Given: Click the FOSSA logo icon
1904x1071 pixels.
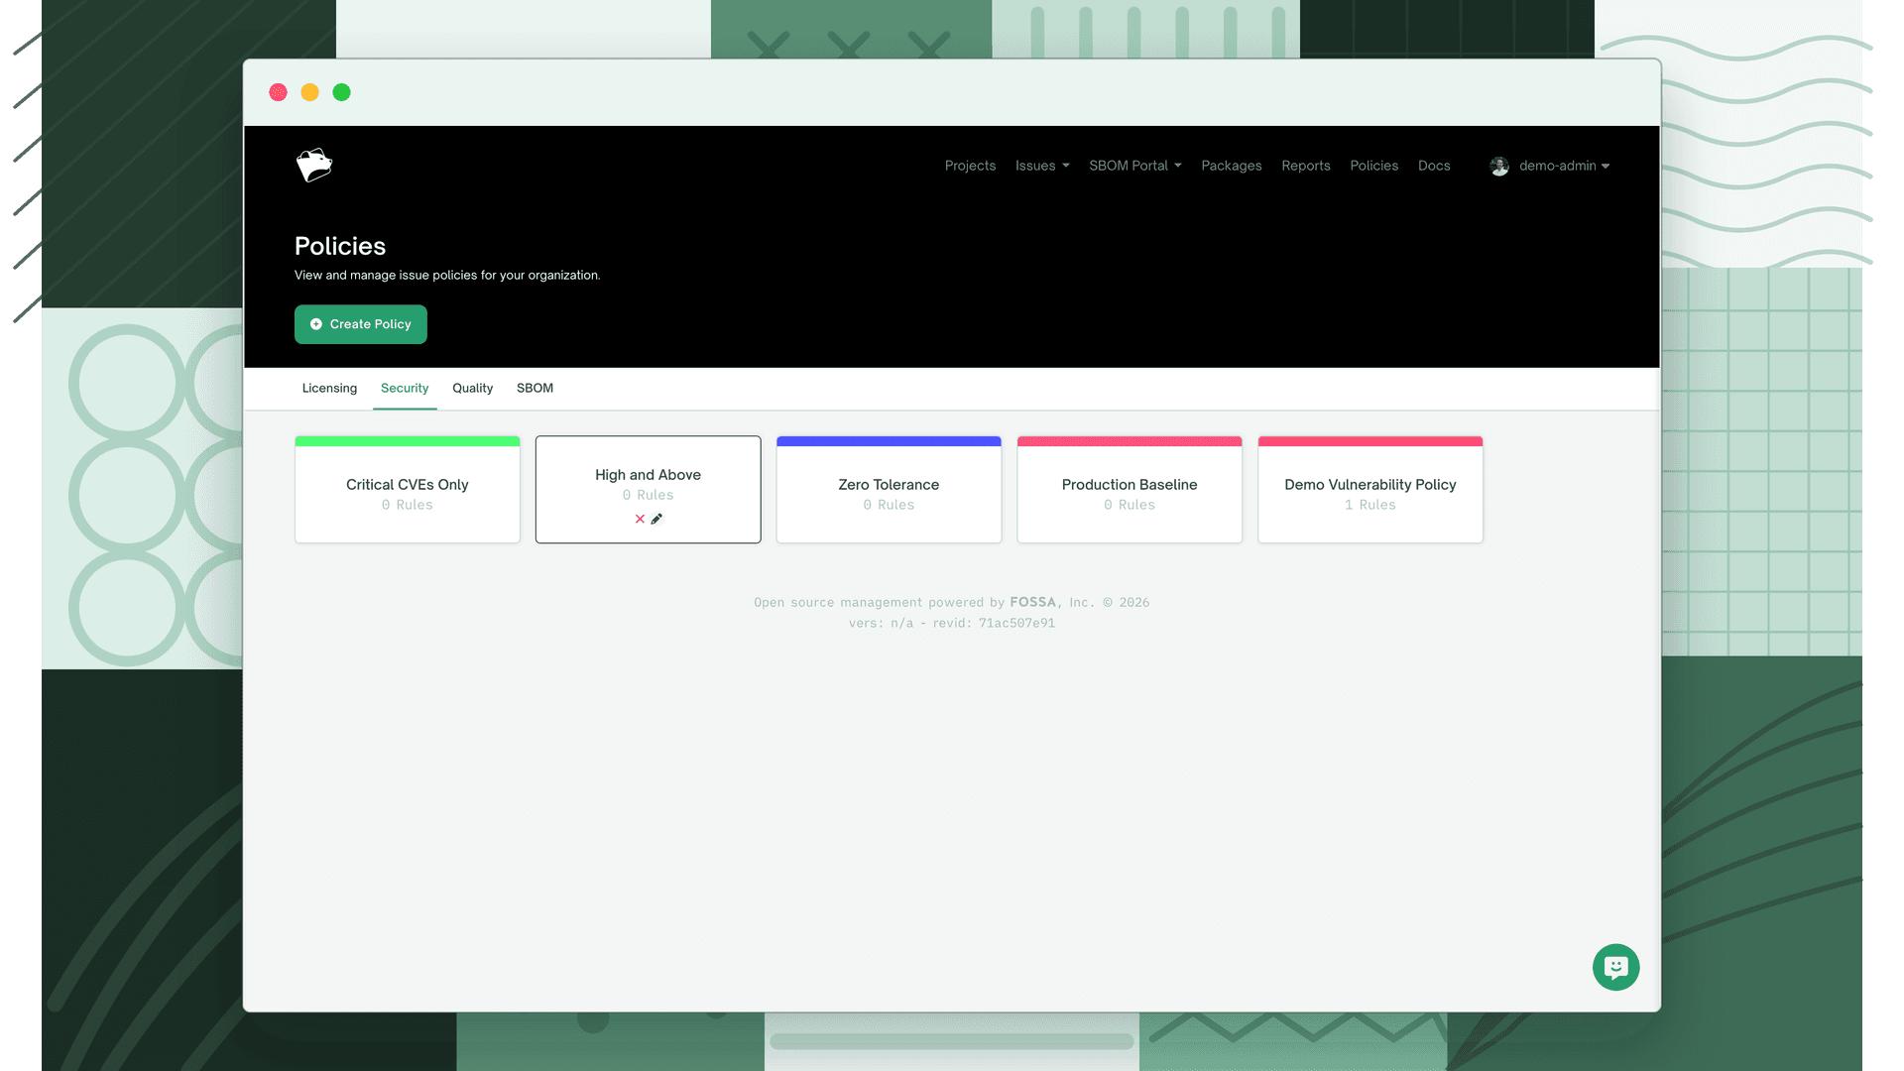Looking at the screenshot, I should click(314, 166).
